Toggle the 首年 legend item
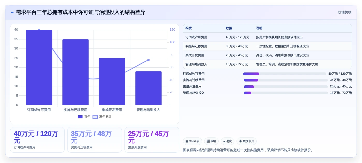Image resolution: width=362 pixels, height=163 pixels. click(x=84, y=117)
